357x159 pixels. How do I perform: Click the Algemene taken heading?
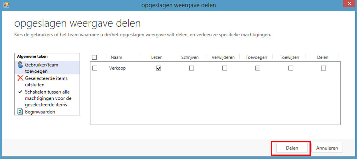(32, 56)
